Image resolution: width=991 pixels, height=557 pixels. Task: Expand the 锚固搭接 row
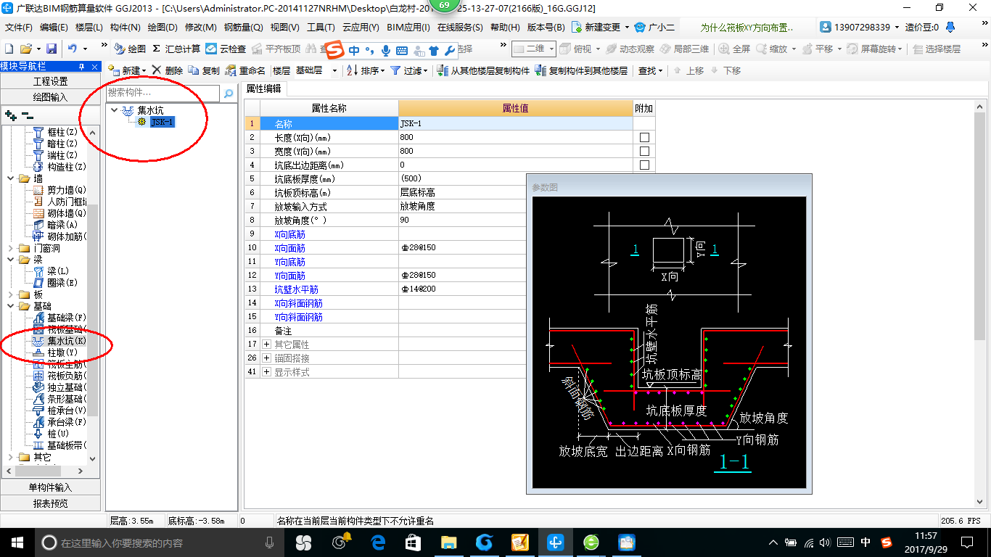[267, 358]
